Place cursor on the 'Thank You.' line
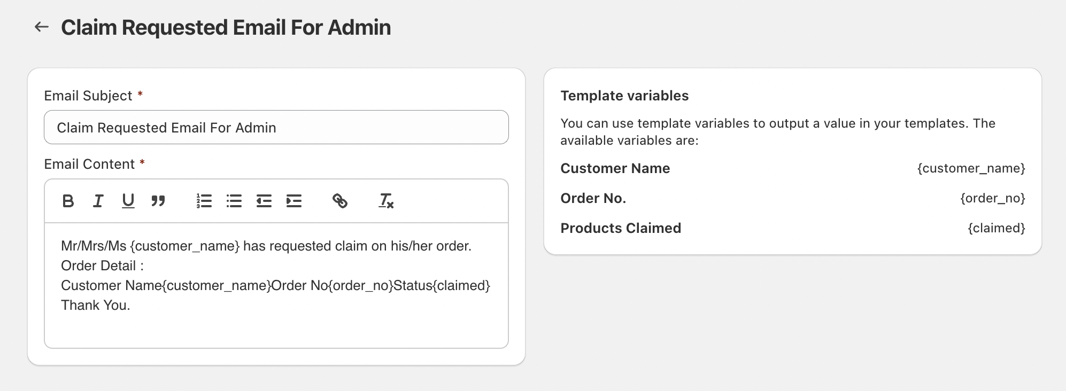The width and height of the screenshot is (1066, 391). (x=96, y=305)
